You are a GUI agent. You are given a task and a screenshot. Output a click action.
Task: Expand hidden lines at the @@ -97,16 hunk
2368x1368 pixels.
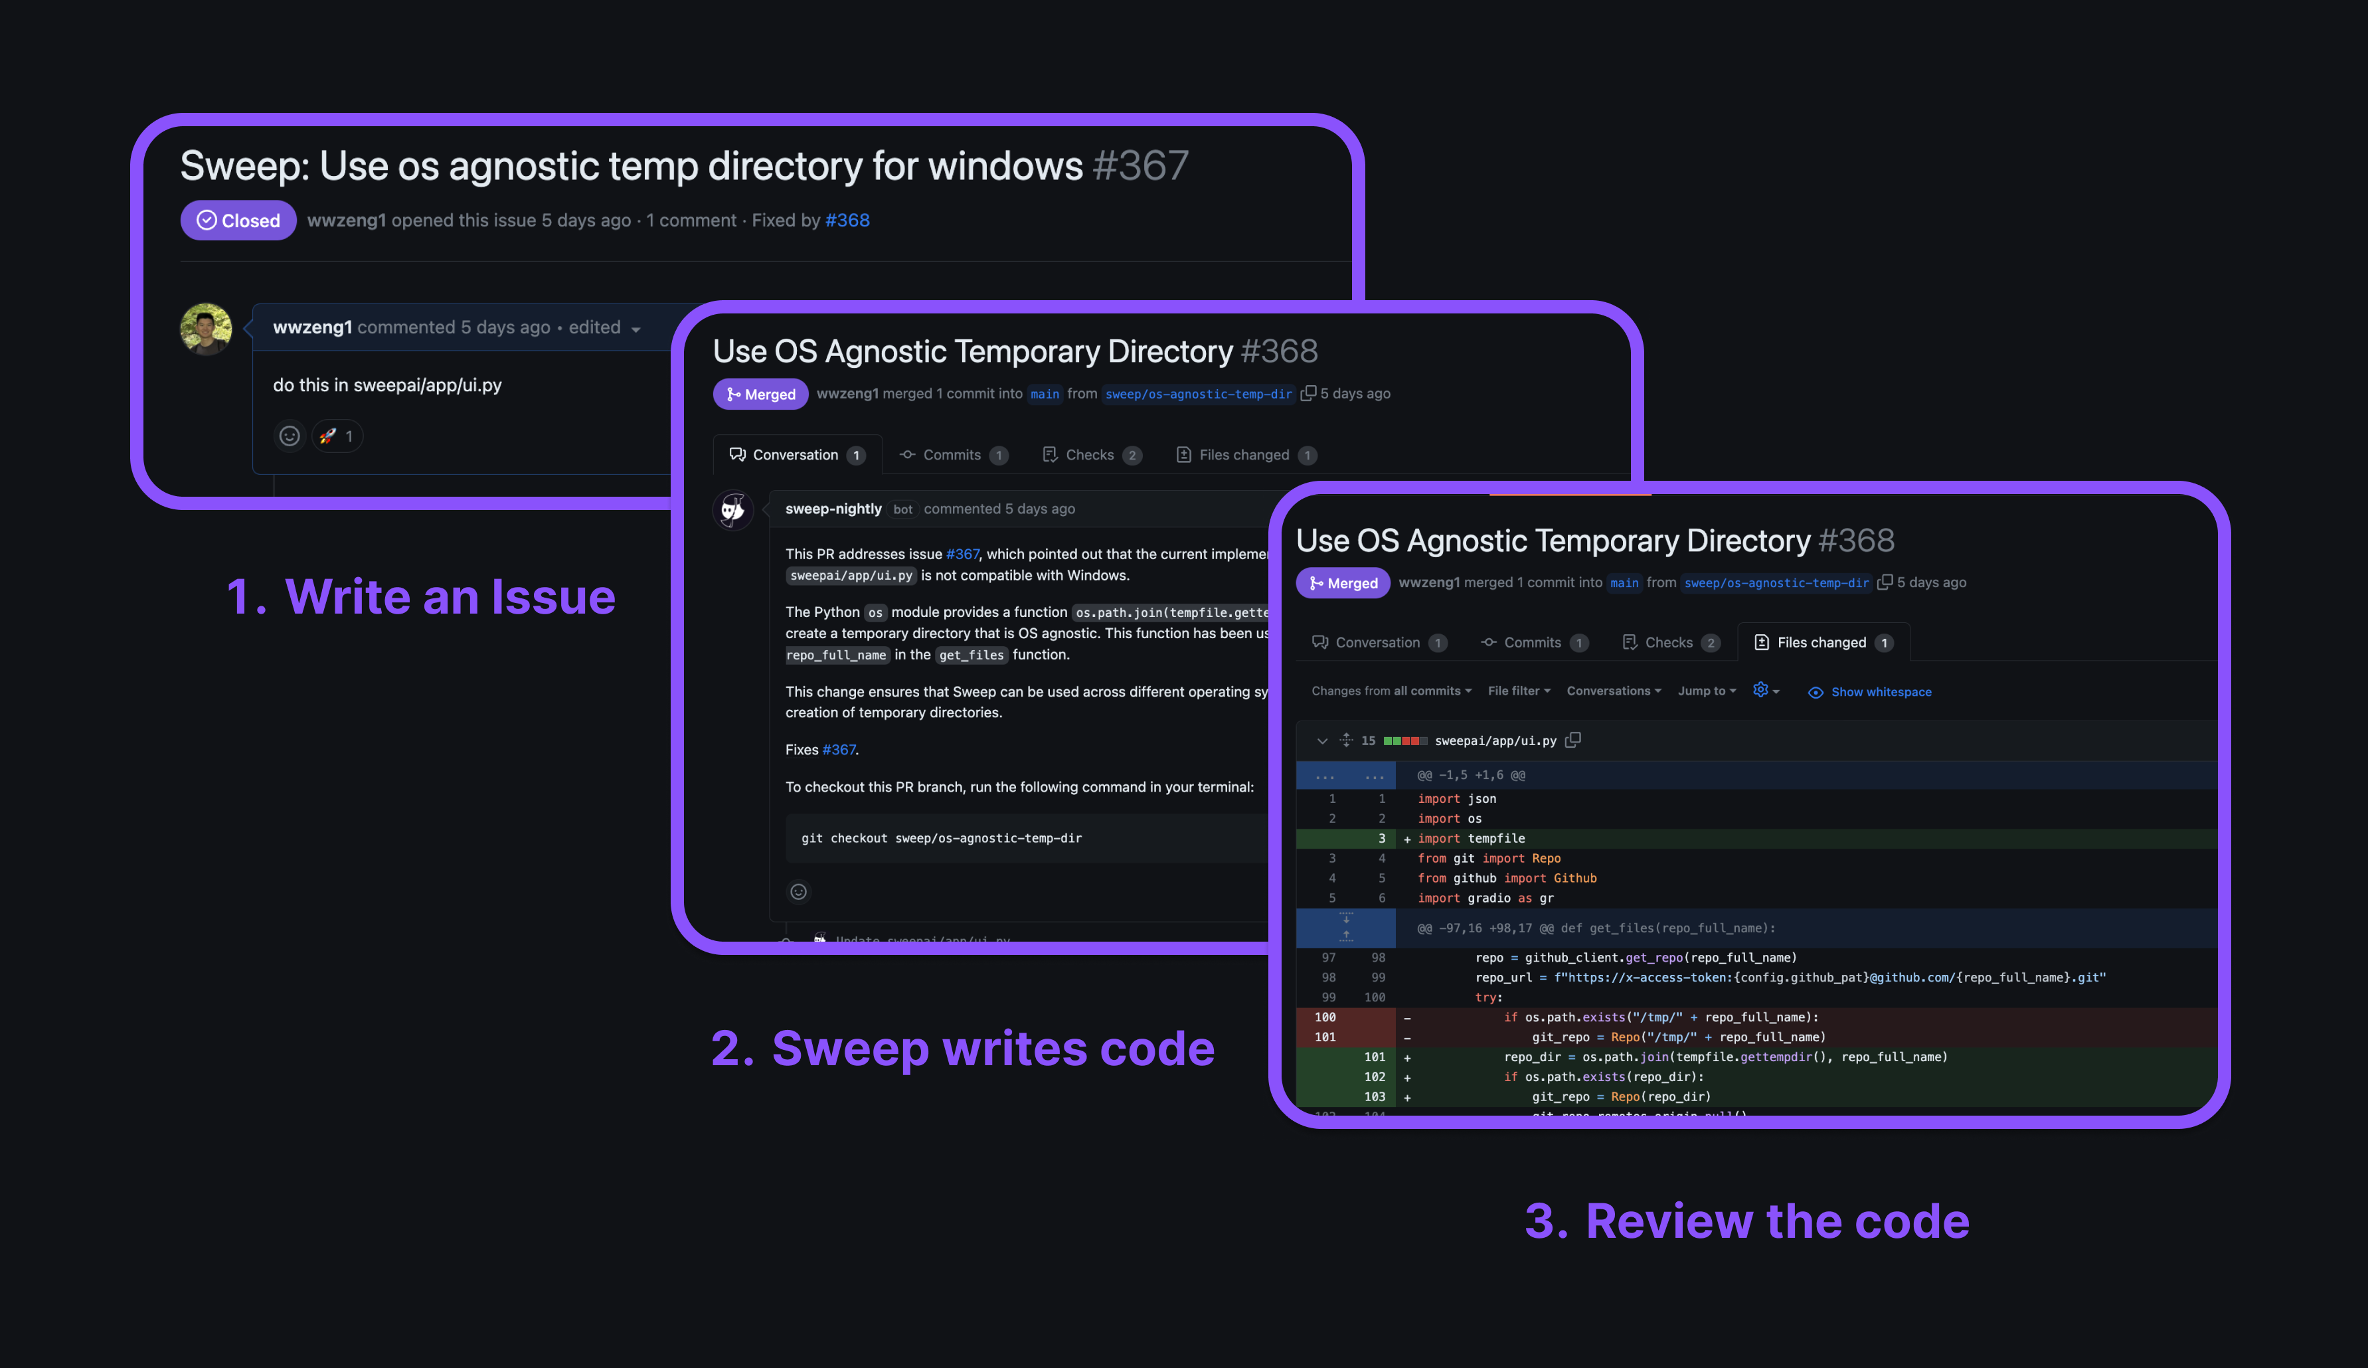1345,927
